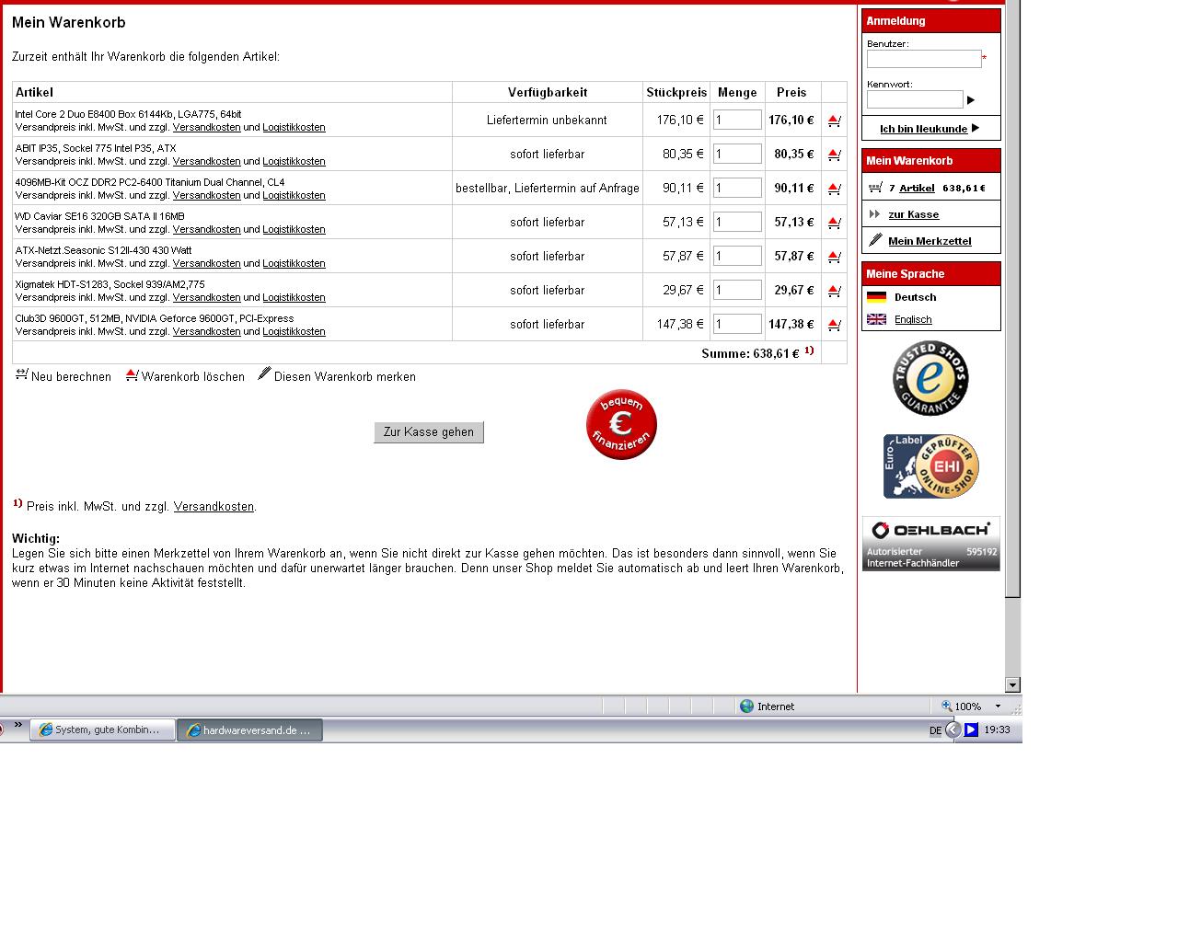The height and width of the screenshot is (942, 1178).
Task: Edit quantity field for WD Caviar SE16
Action: click(737, 222)
